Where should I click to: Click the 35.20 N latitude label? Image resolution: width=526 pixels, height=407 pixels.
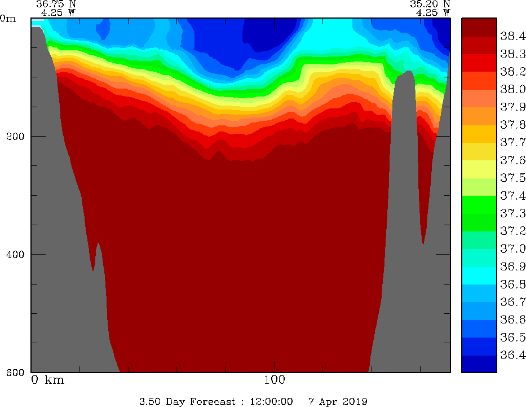tap(430, 4)
